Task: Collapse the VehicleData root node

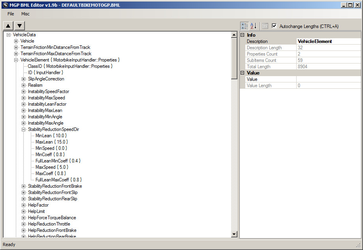Action: (8, 35)
